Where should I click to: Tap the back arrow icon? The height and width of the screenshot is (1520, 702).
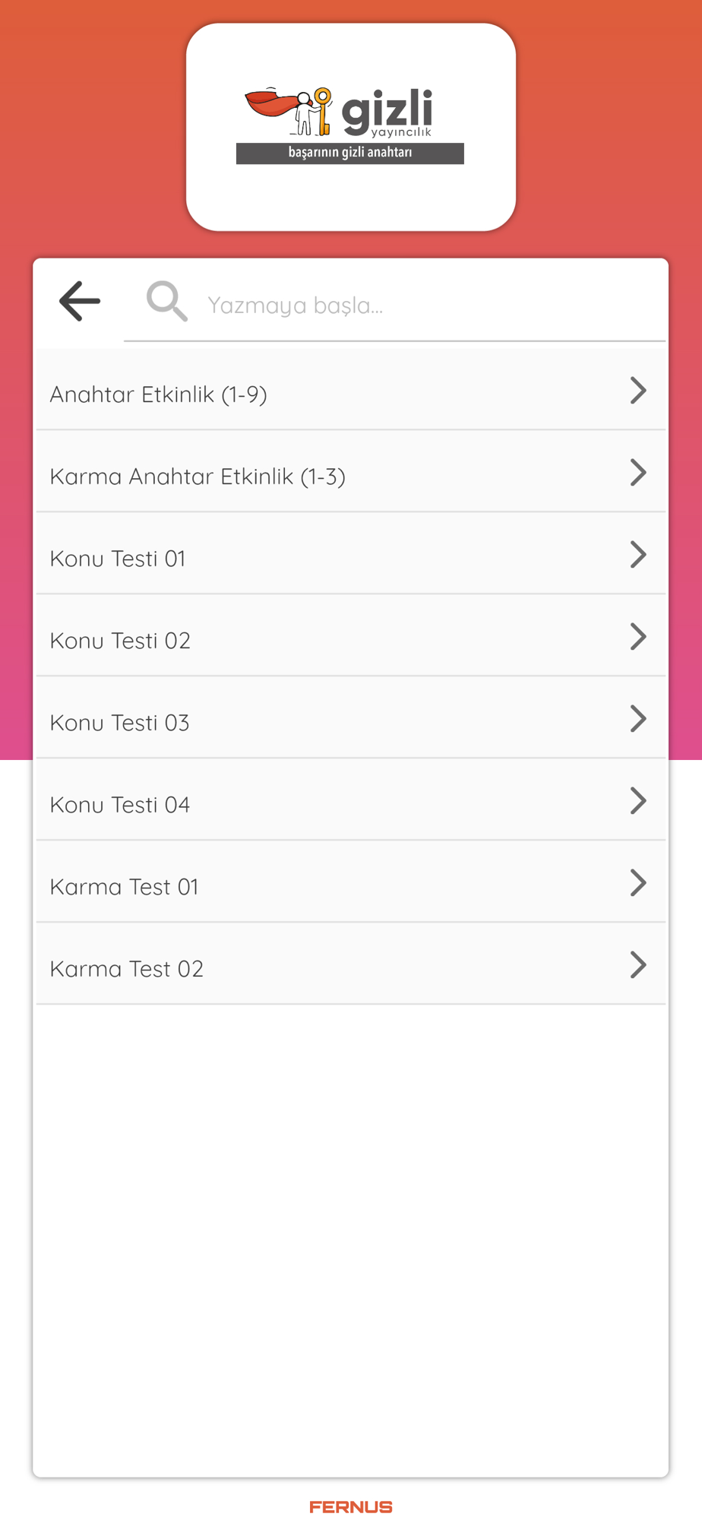tap(80, 301)
